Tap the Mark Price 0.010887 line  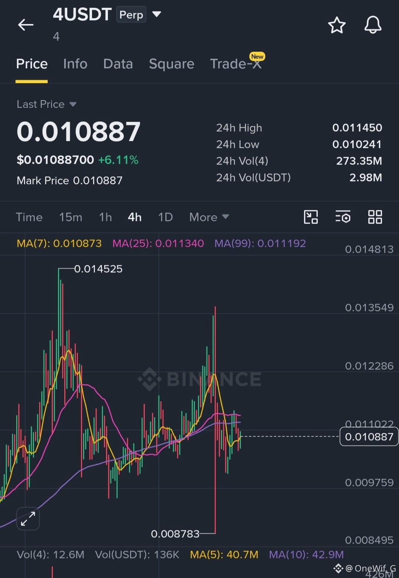point(69,180)
